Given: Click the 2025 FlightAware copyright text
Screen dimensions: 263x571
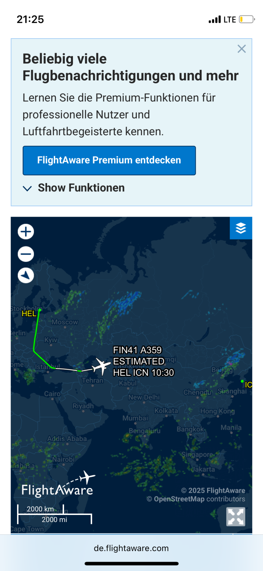Looking at the screenshot, I should point(213,490).
